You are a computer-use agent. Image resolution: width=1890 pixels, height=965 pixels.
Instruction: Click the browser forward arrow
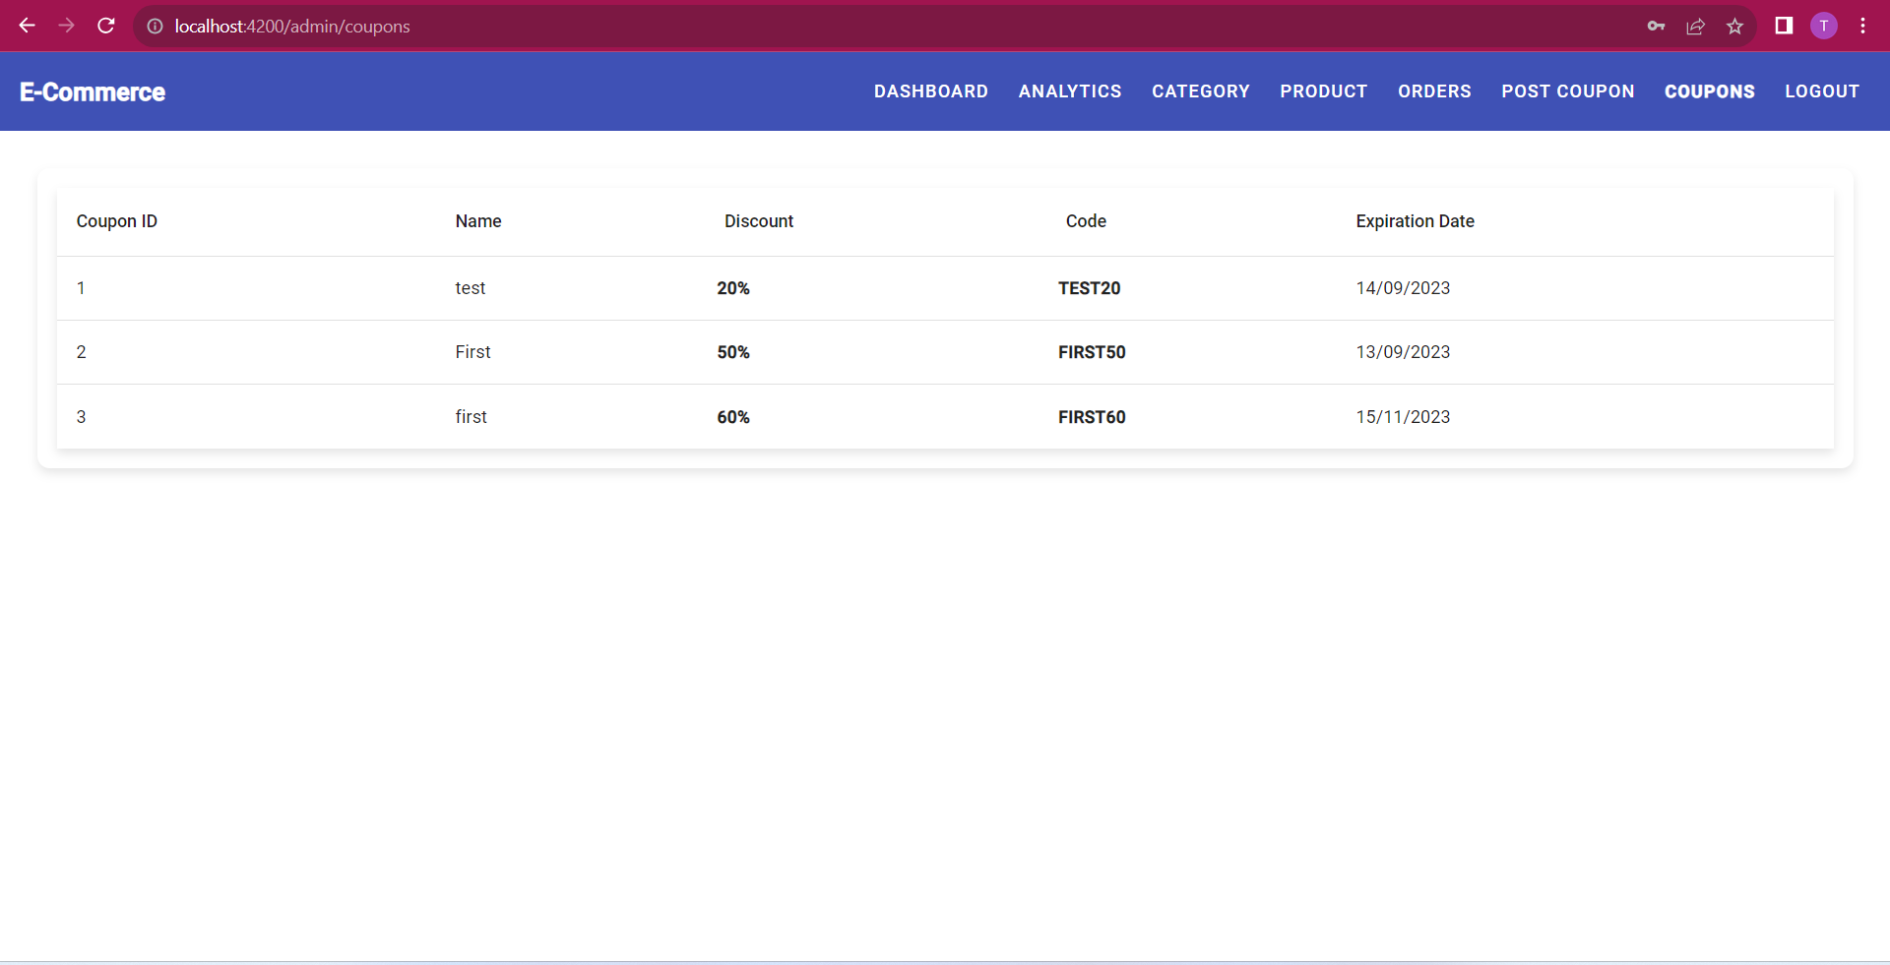67,26
